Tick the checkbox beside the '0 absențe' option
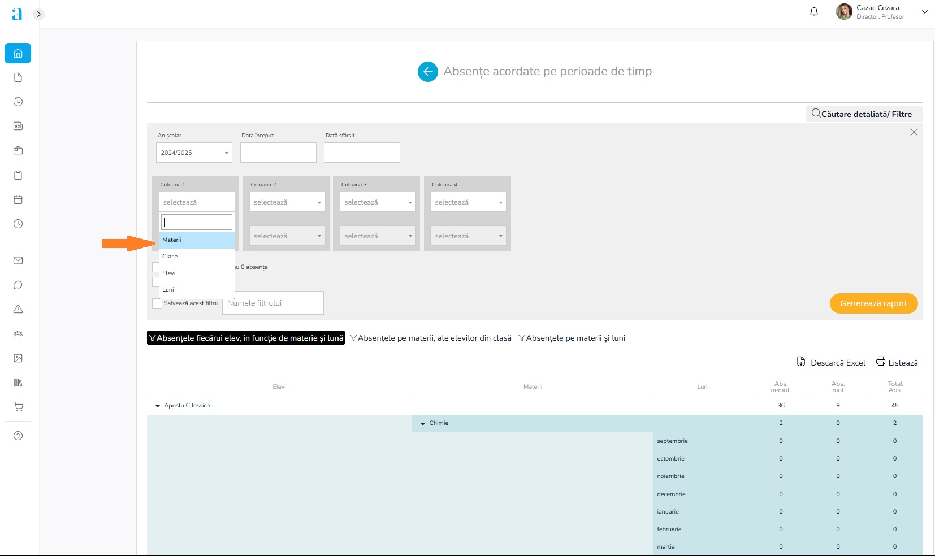 point(155,267)
